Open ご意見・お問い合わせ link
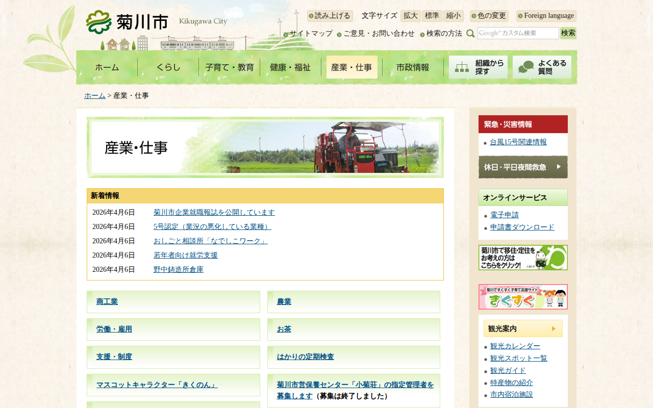The image size is (653, 408). click(x=379, y=34)
